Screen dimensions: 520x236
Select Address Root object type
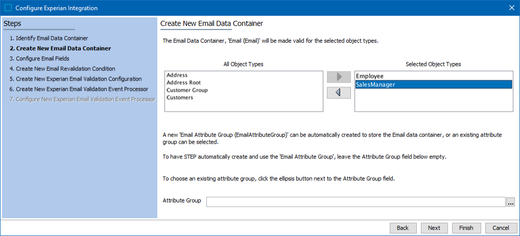pyautogui.click(x=183, y=83)
